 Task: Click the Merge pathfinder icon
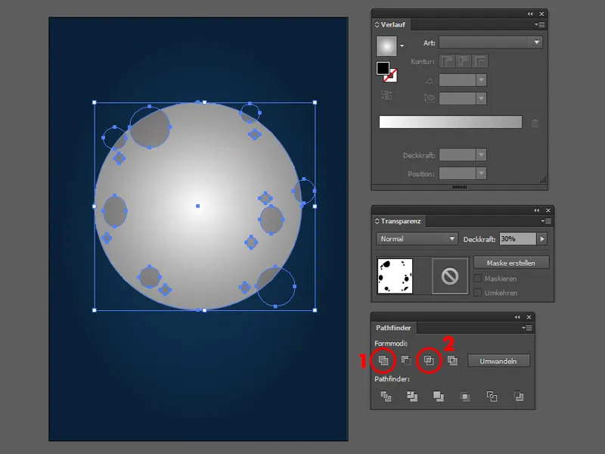439,396
